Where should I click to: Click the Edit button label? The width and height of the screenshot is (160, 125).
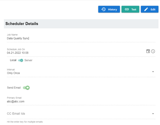153,10
